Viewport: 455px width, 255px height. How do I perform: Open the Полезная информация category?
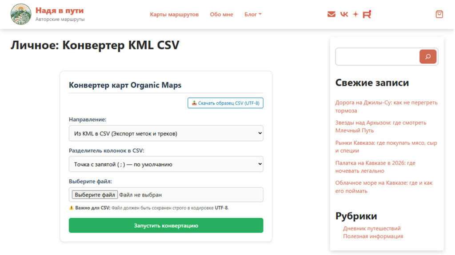coord(373,236)
